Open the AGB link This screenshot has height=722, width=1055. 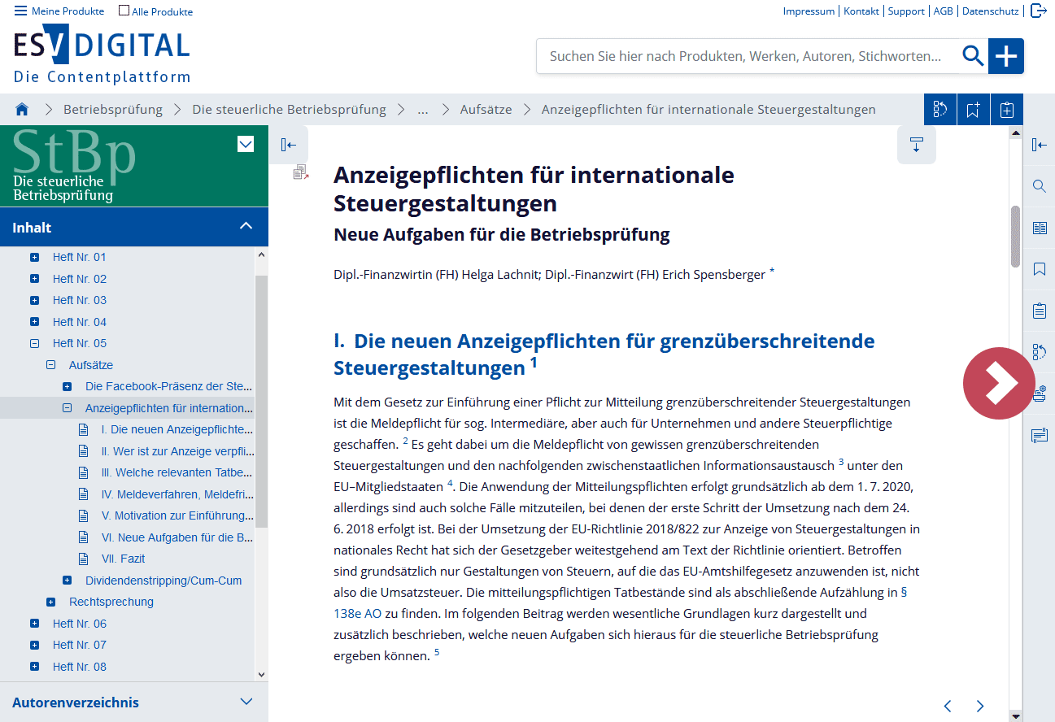(x=944, y=11)
